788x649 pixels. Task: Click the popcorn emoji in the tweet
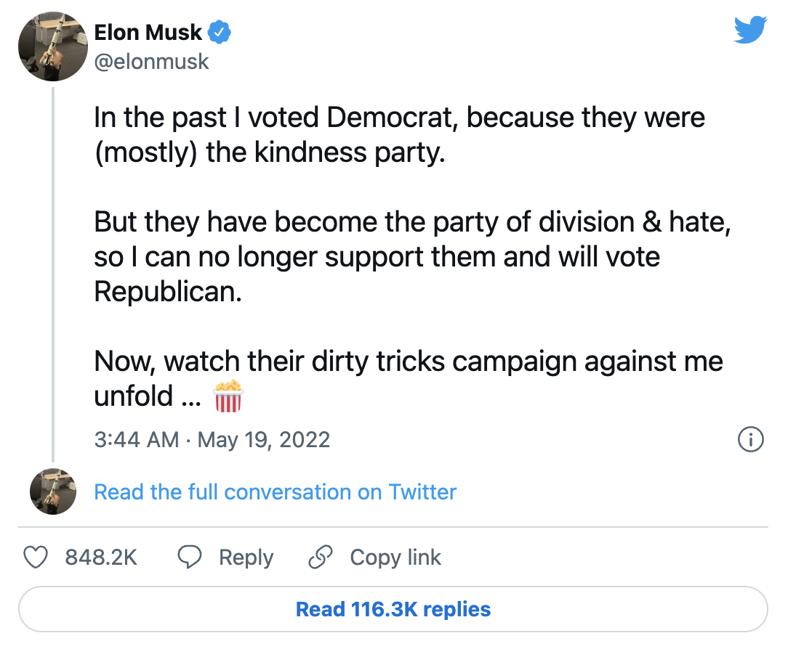click(228, 396)
